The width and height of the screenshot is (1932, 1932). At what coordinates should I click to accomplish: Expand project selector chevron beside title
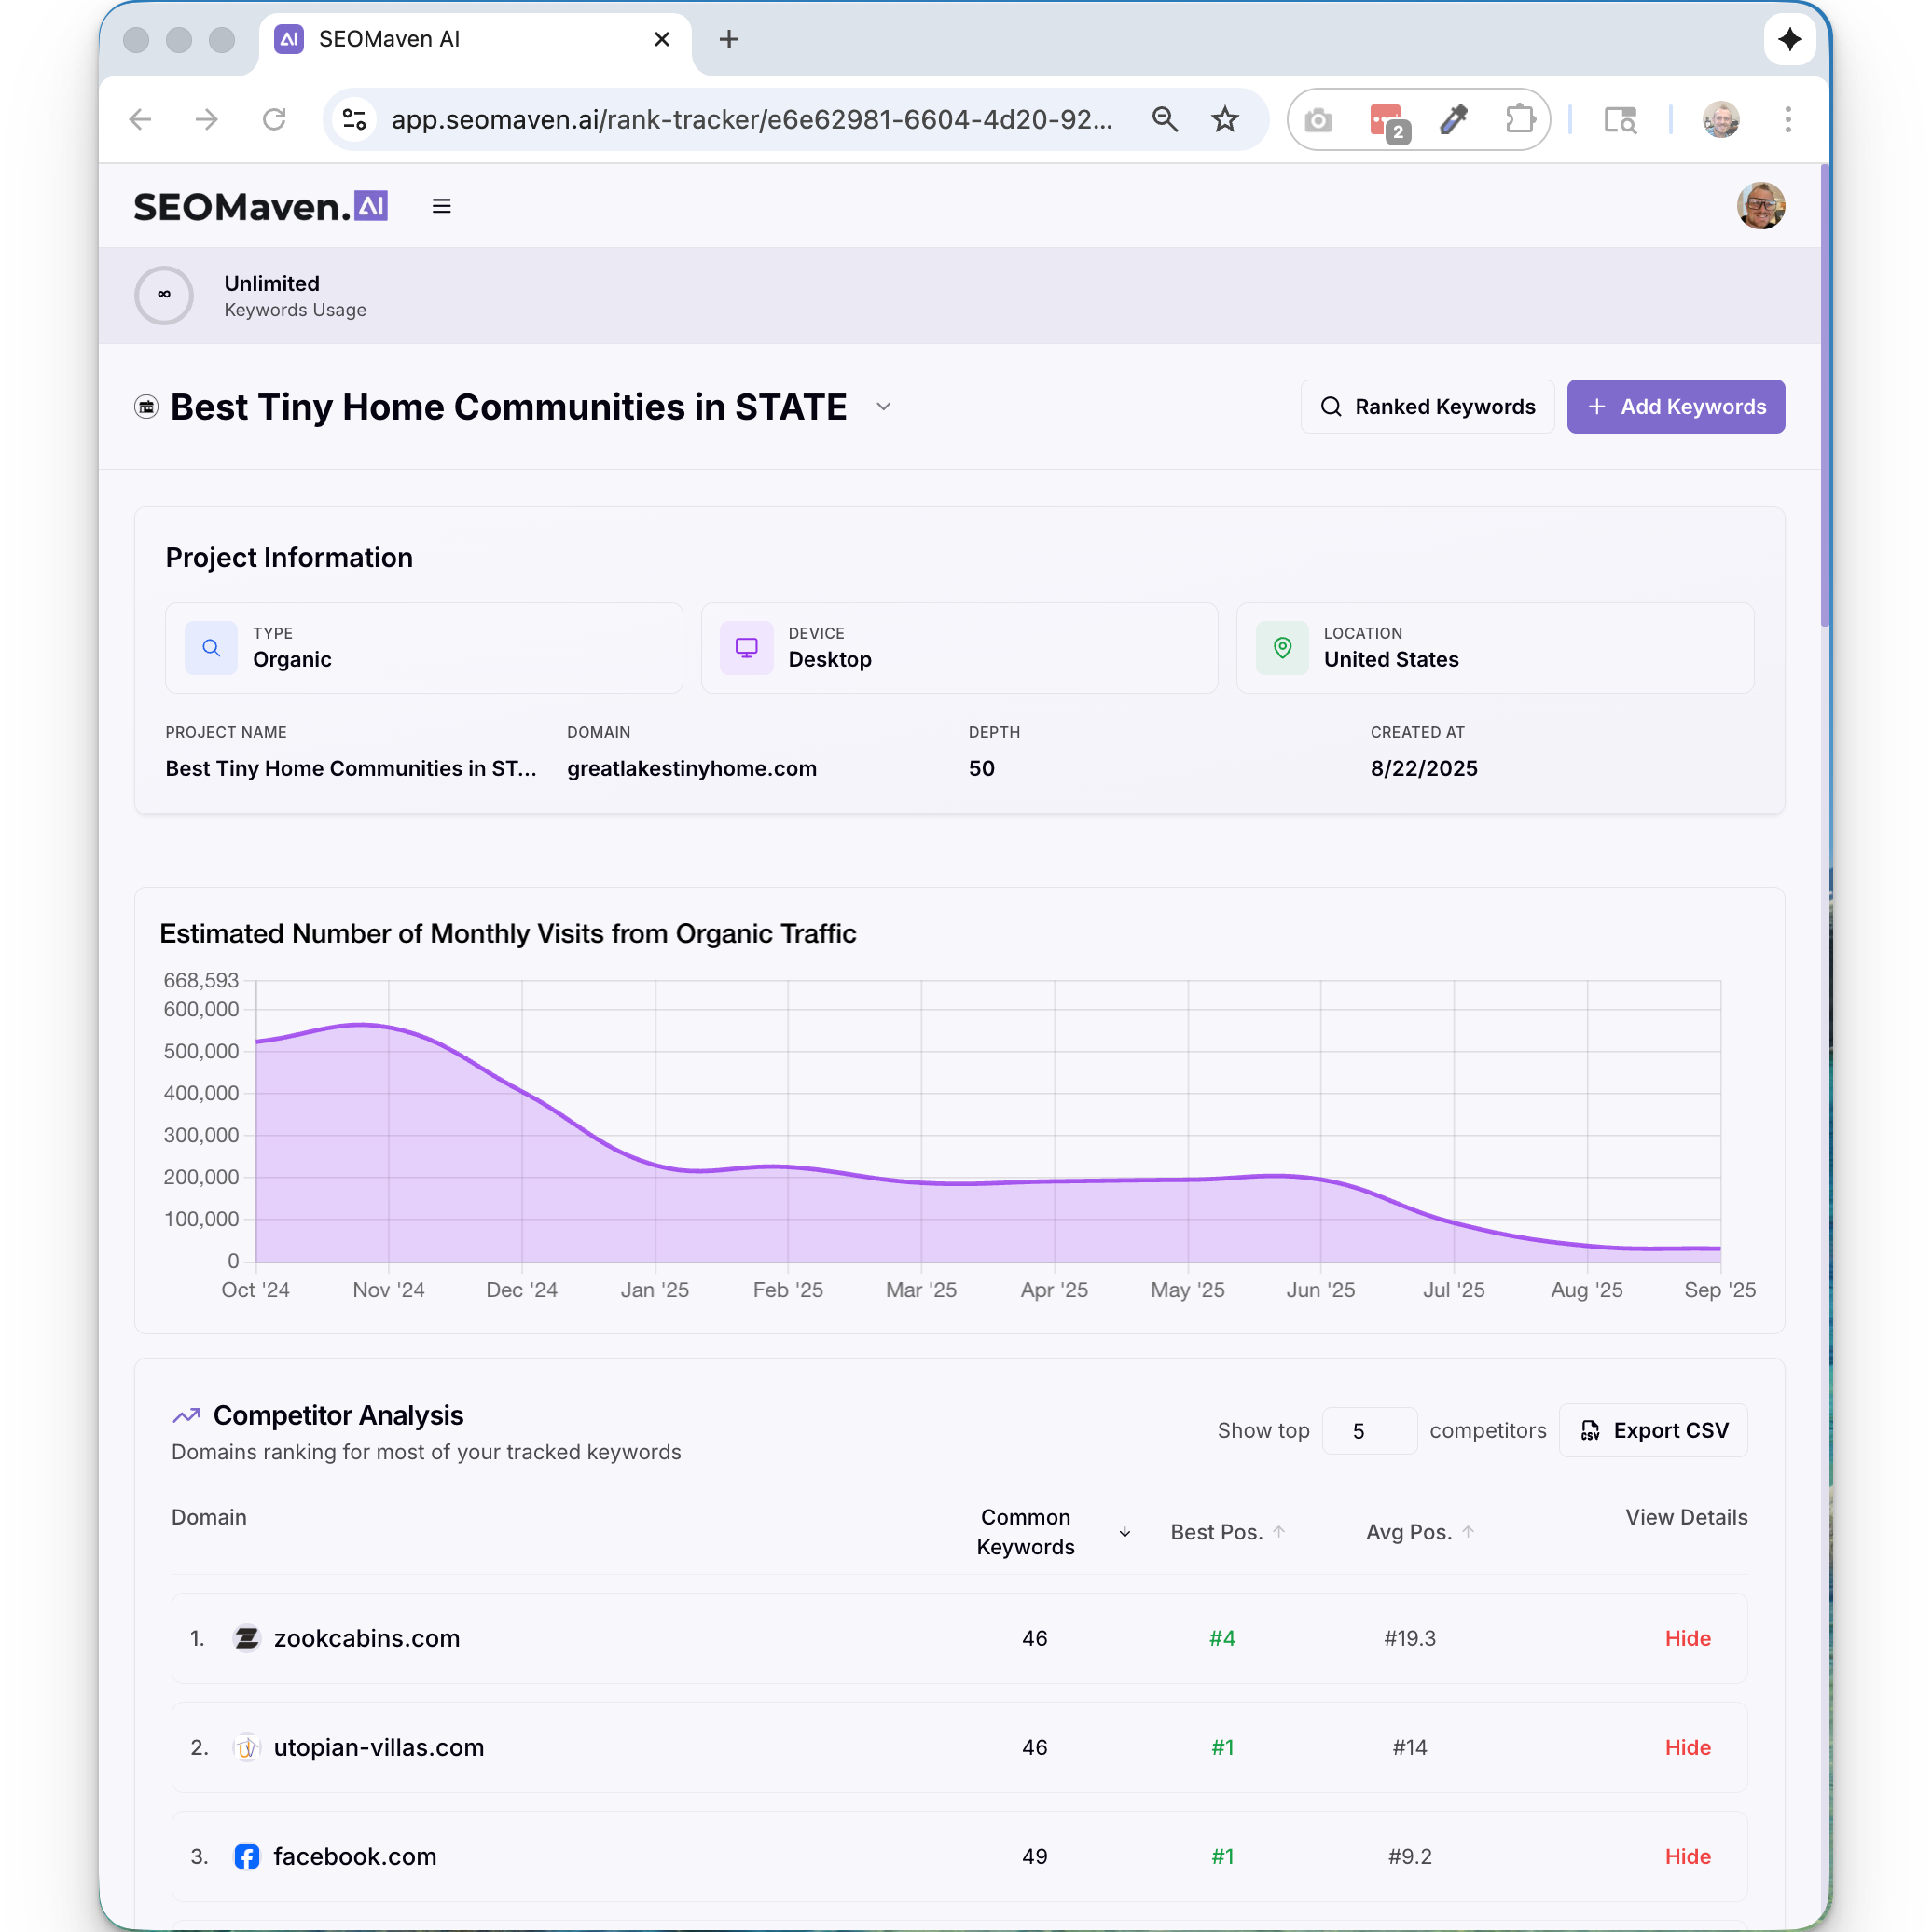pyautogui.click(x=883, y=407)
